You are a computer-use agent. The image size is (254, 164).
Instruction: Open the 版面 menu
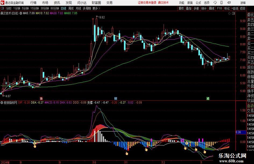pos(190,3)
